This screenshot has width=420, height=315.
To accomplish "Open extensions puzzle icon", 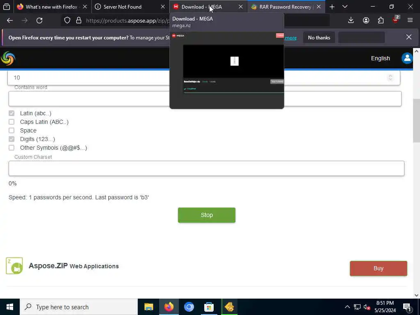I will click(x=381, y=21).
